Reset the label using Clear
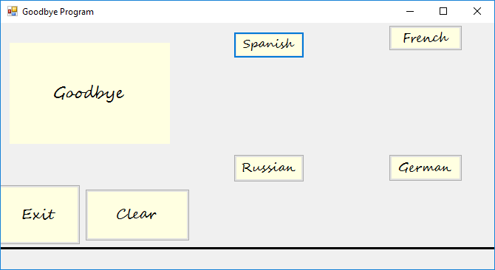 click(137, 215)
